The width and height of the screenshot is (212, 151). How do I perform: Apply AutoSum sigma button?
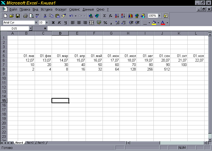tap(104, 16)
